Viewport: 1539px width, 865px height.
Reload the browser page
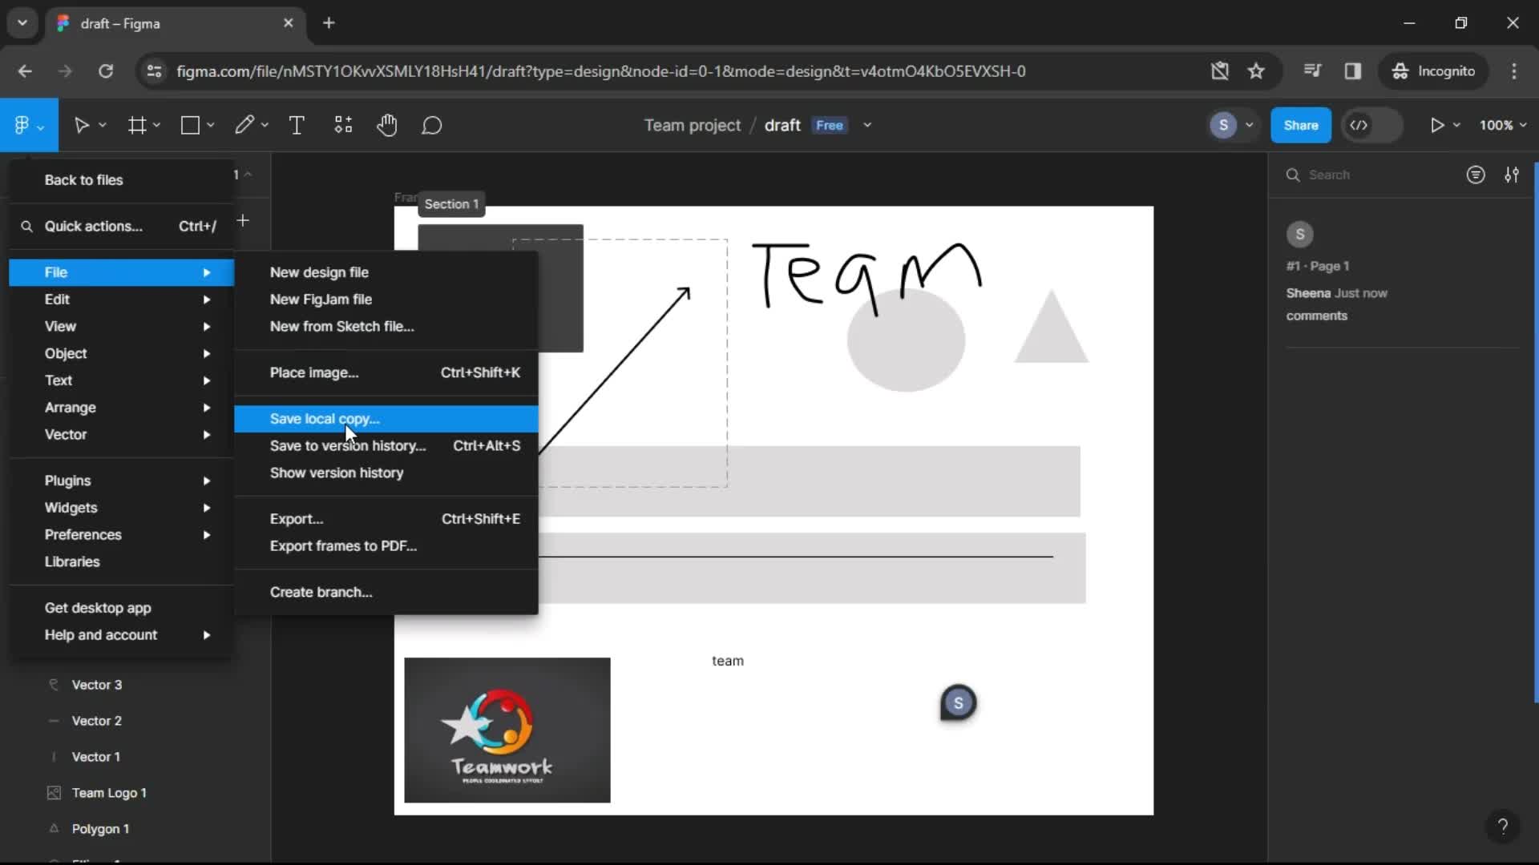(x=105, y=70)
